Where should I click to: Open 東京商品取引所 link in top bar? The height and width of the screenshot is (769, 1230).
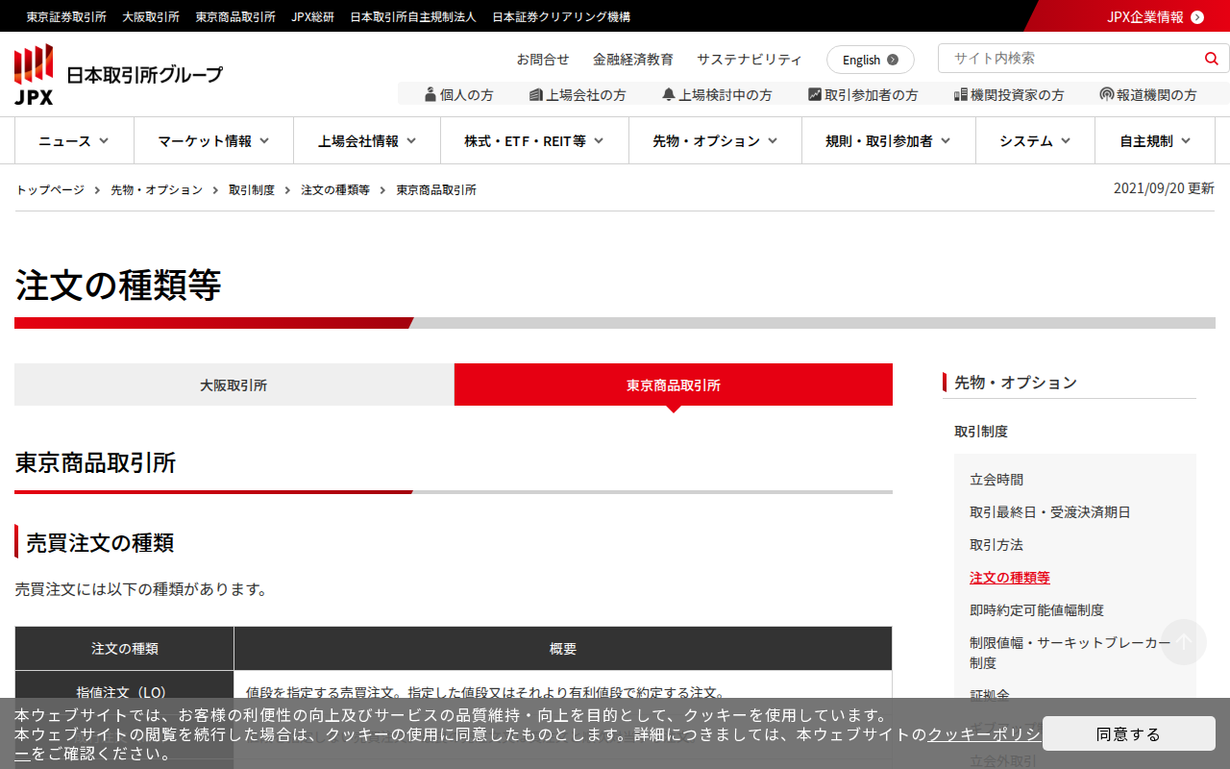235,16
